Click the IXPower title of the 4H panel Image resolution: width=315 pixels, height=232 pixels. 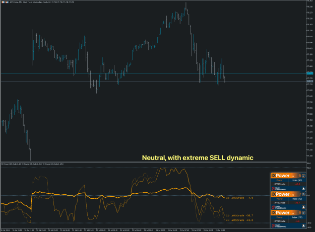pyautogui.click(x=280, y=176)
